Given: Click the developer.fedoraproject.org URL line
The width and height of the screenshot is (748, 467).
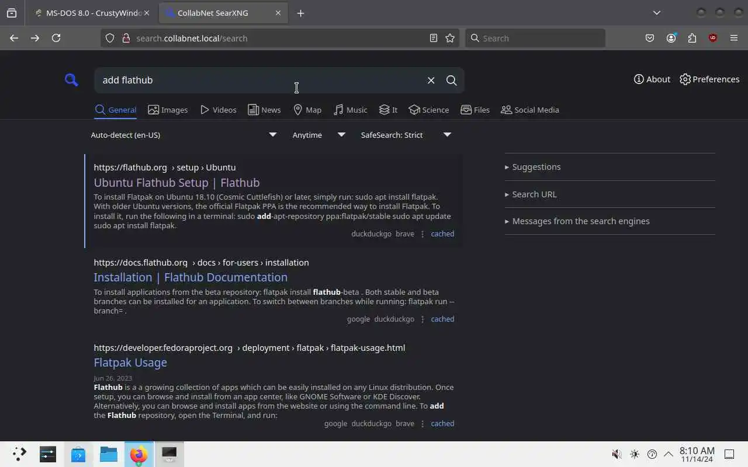Looking at the screenshot, I should pyautogui.click(x=249, y=347).
